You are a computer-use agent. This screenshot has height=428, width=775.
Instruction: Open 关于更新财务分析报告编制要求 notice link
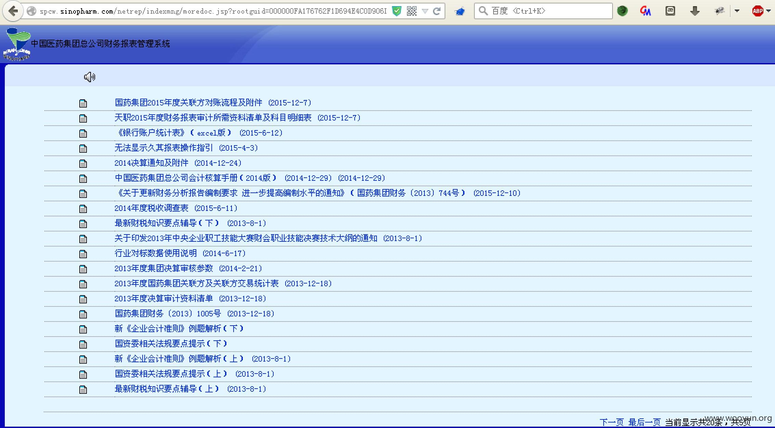pyautogui.click(x=318, y=193)
